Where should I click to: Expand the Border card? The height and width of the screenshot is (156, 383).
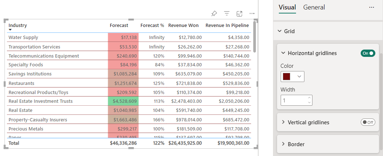283,144
